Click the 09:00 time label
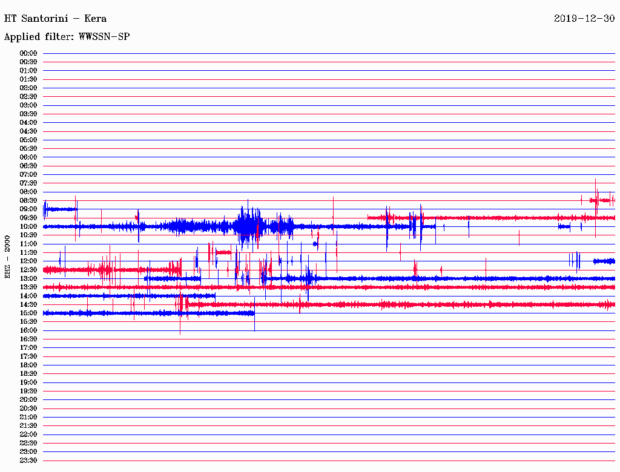The image size is (620, 472). [x=28, y=209]
